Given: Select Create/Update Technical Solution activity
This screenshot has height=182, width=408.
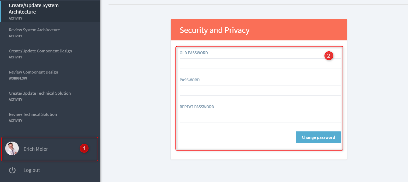Looking at the screenshot, I should pos(40,93).
